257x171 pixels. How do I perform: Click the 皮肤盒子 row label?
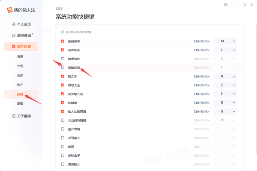coord(74,156)
